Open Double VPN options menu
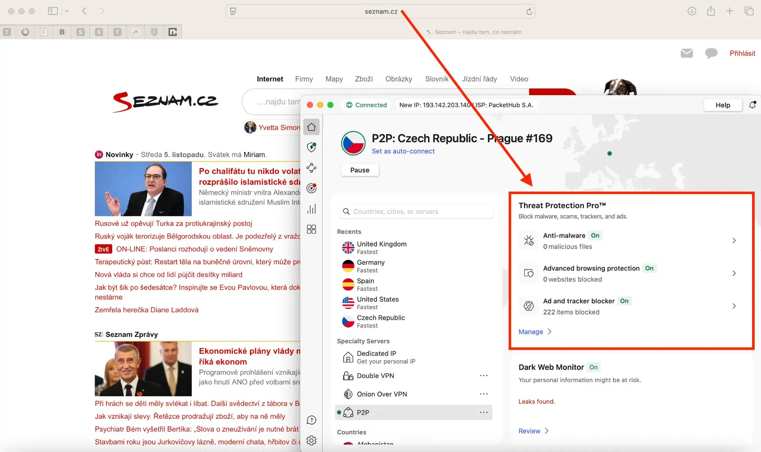This screenshot has width=761, height=452. [484, 375]
